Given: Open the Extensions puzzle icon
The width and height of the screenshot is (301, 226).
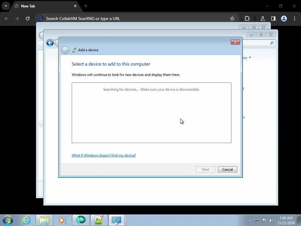Looking at the screenshot, I should 247,19.
